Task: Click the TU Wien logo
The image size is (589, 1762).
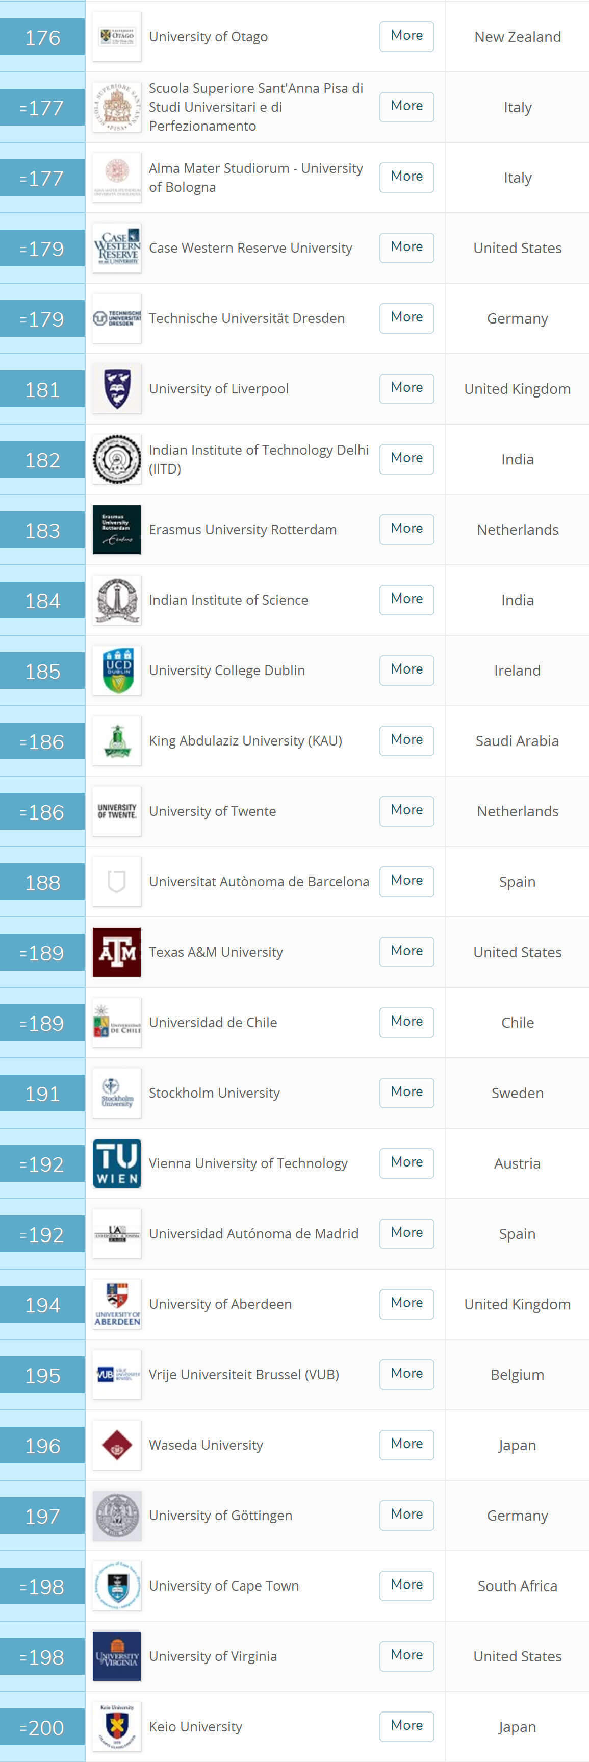Action: coord(117,1163)
